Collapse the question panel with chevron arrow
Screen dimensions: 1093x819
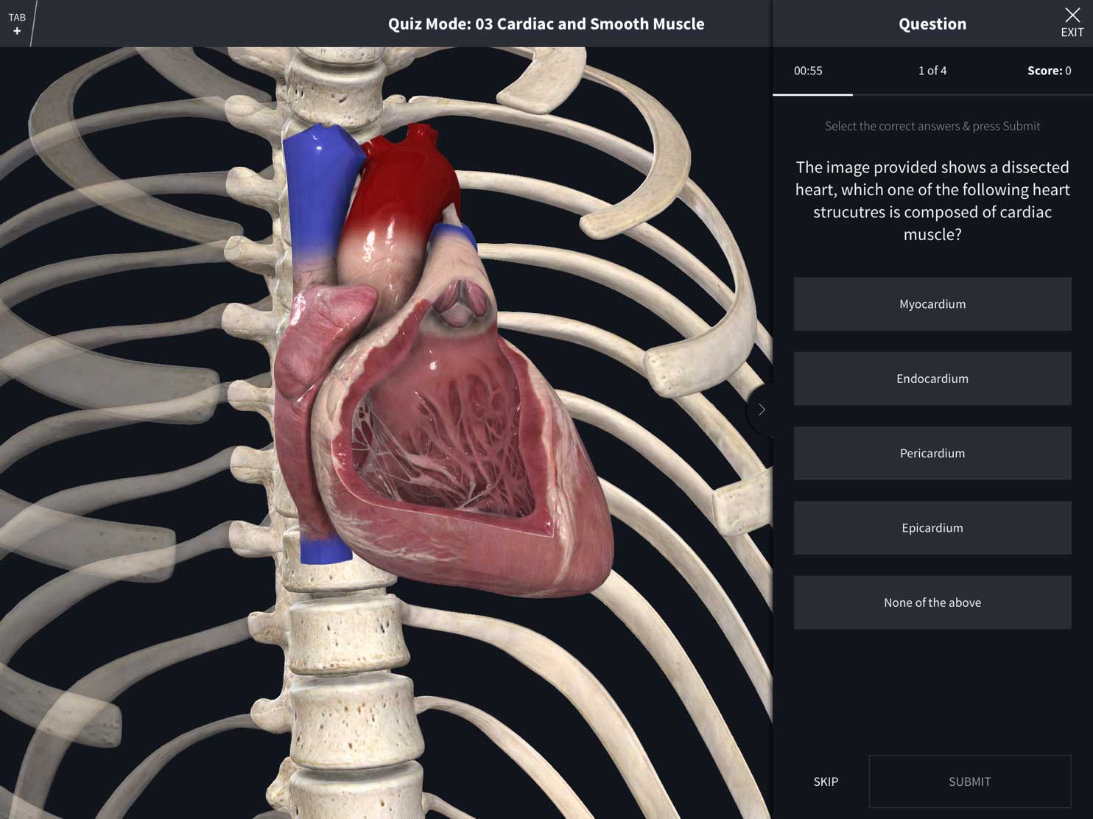tap(762, 409)
